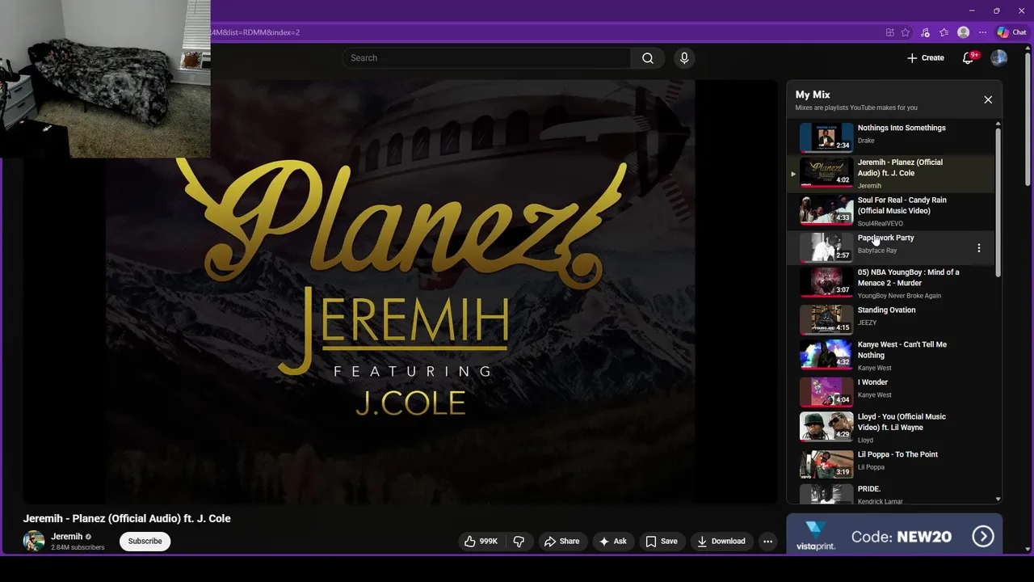This screenshot has height=582, width=1034.
Task: Dislike the Planez video
Action: 519,541
